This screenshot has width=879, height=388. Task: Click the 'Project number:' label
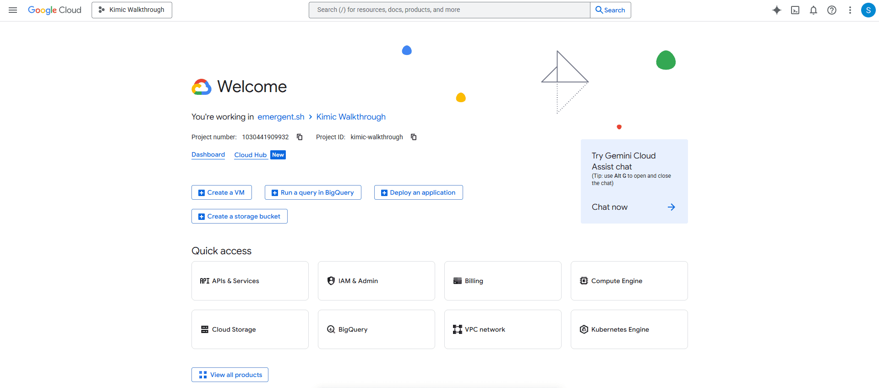(x=214, y=137)
